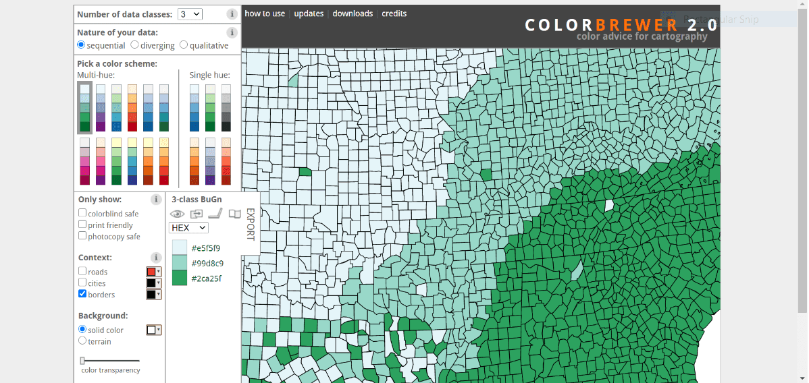
Task: Enable the colorblind safe checkbox
Action: 82,213
